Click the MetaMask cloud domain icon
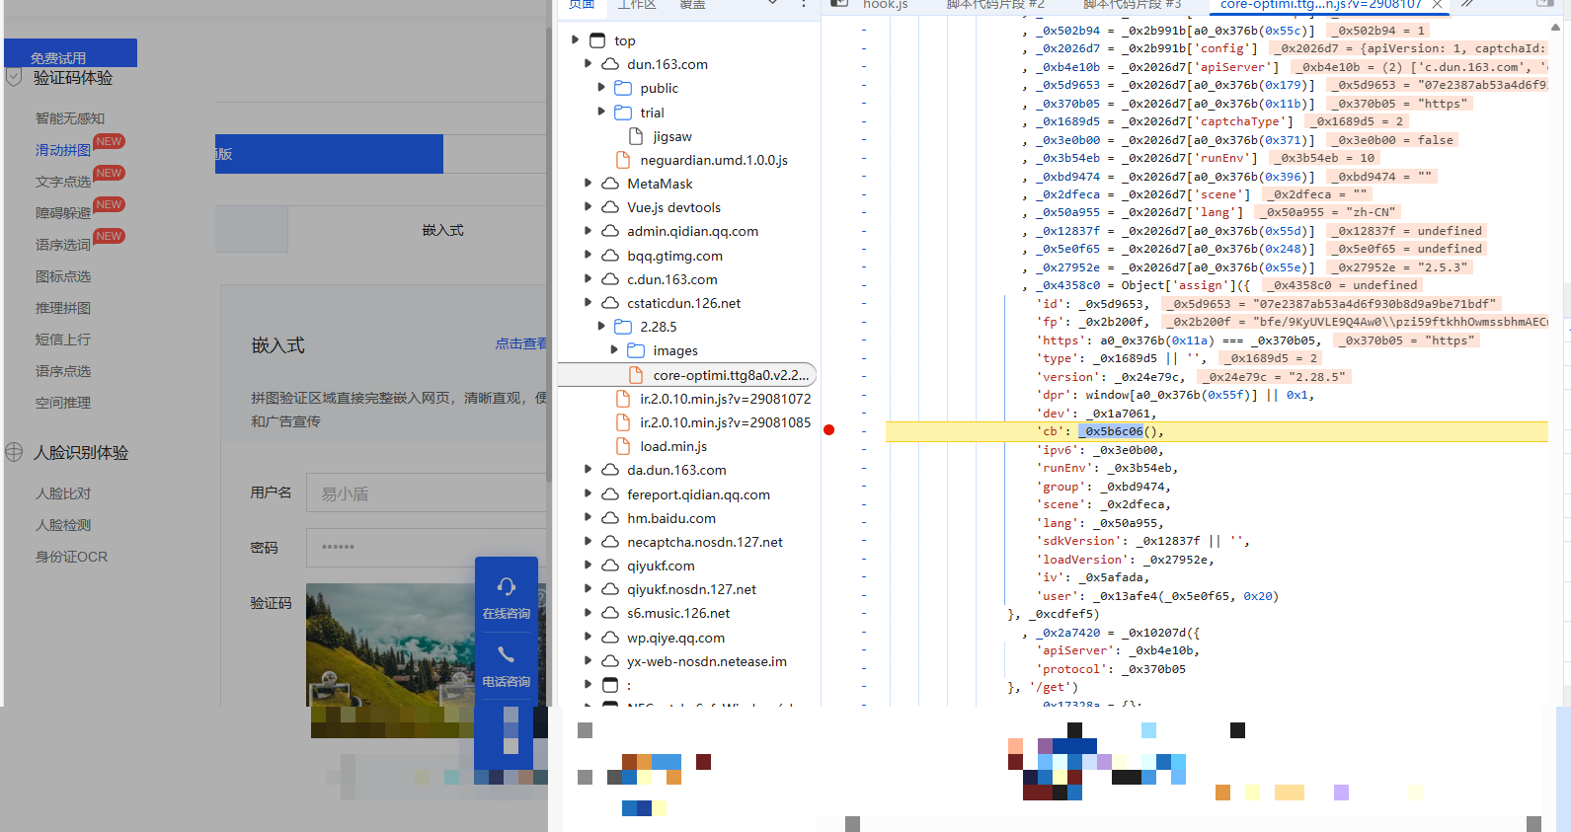Viewport: 1571px width, 832px height. click(610, 184)
